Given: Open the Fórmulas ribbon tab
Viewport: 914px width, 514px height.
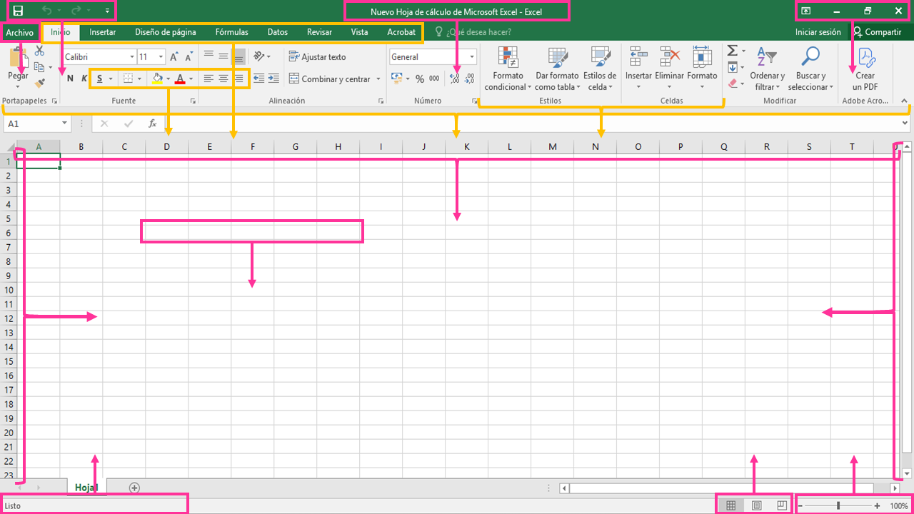Looking at the screenshot, I should click(x=232, y=32).
